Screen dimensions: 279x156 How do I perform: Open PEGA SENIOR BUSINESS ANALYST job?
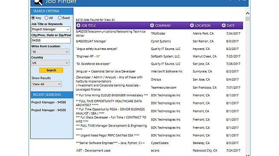coord(110,111)
